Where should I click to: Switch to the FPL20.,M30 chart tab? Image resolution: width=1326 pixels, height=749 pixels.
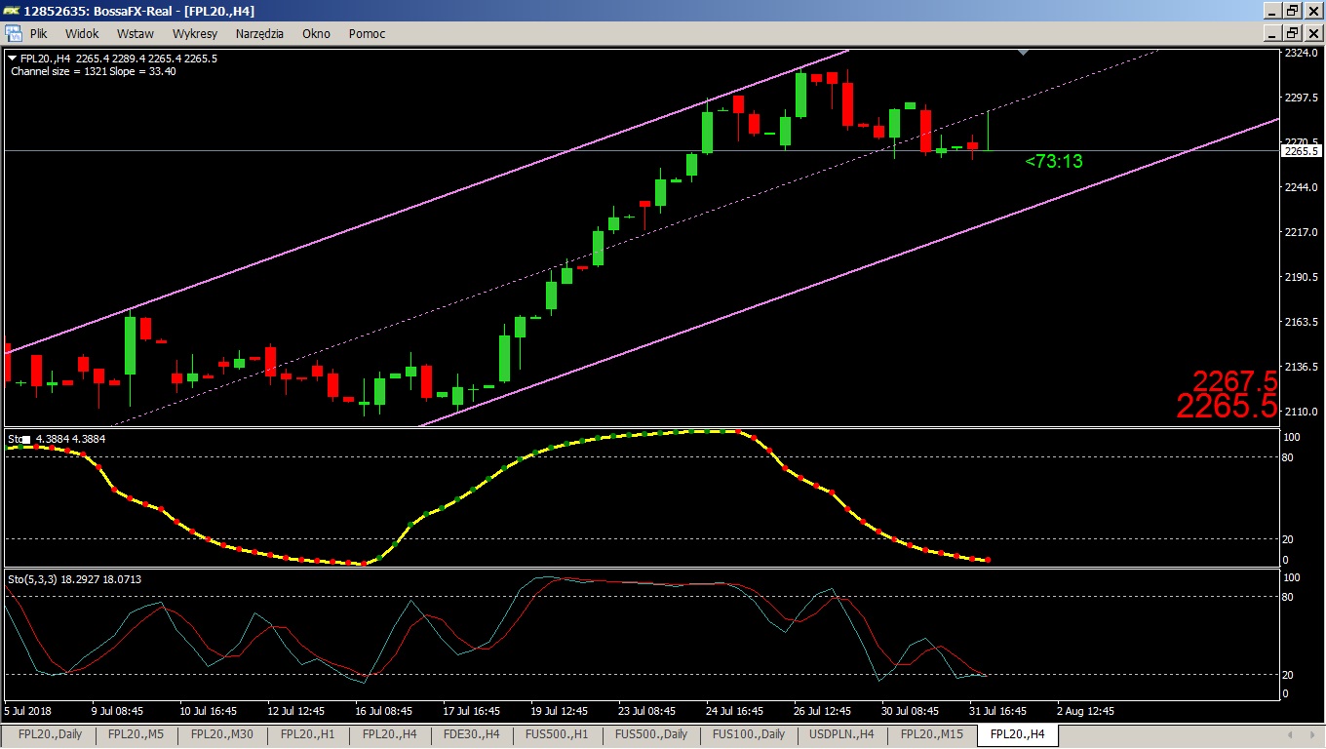[x=222, y=734]
